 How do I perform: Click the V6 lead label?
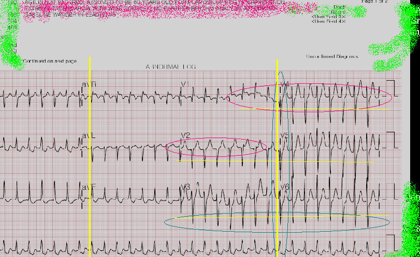point(284,187)
